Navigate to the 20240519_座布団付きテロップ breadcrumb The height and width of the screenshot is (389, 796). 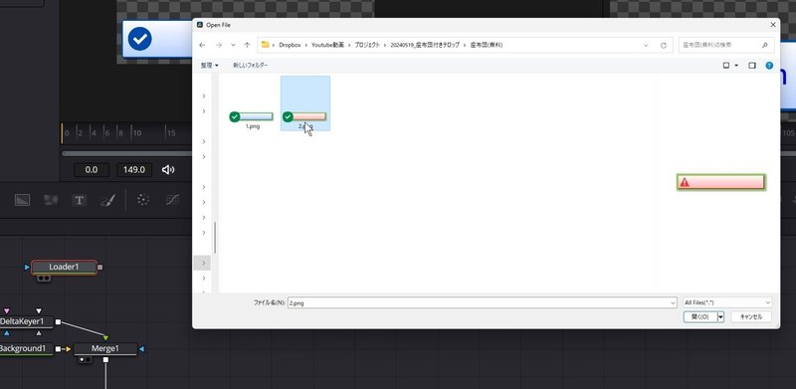tap(425, 45)
